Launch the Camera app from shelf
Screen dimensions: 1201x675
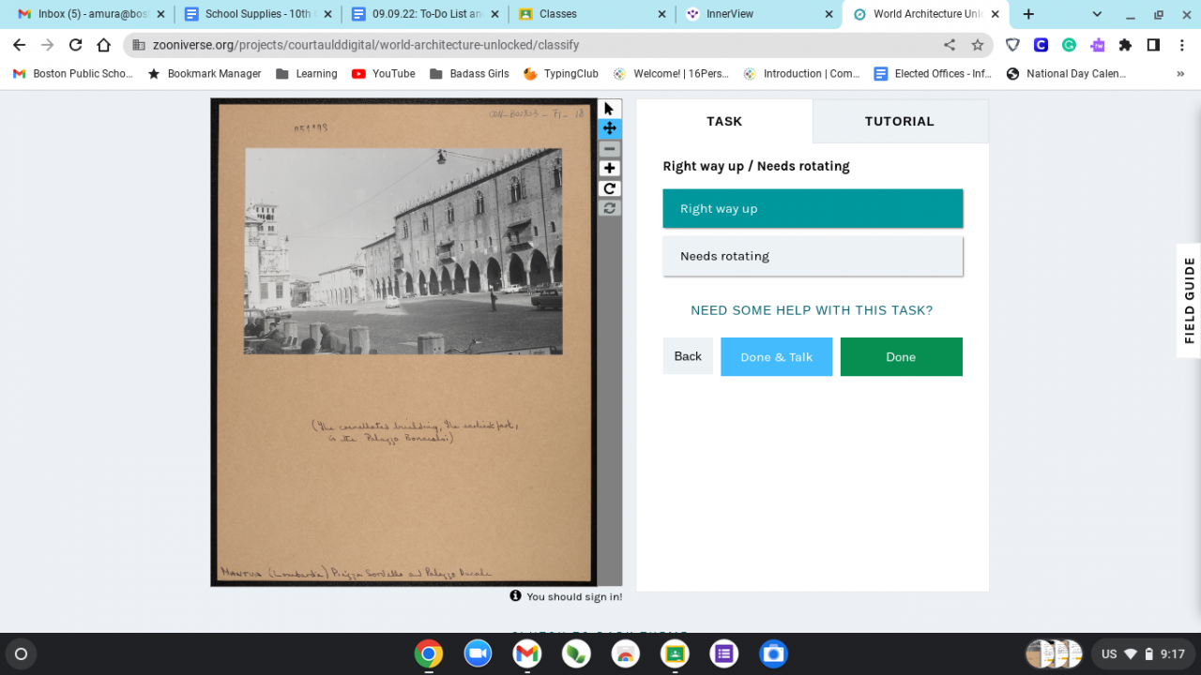[773, 653]
